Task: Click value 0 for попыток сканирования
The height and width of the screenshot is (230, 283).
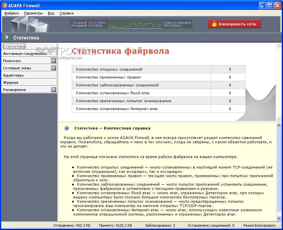Action: tap(230, 101)
